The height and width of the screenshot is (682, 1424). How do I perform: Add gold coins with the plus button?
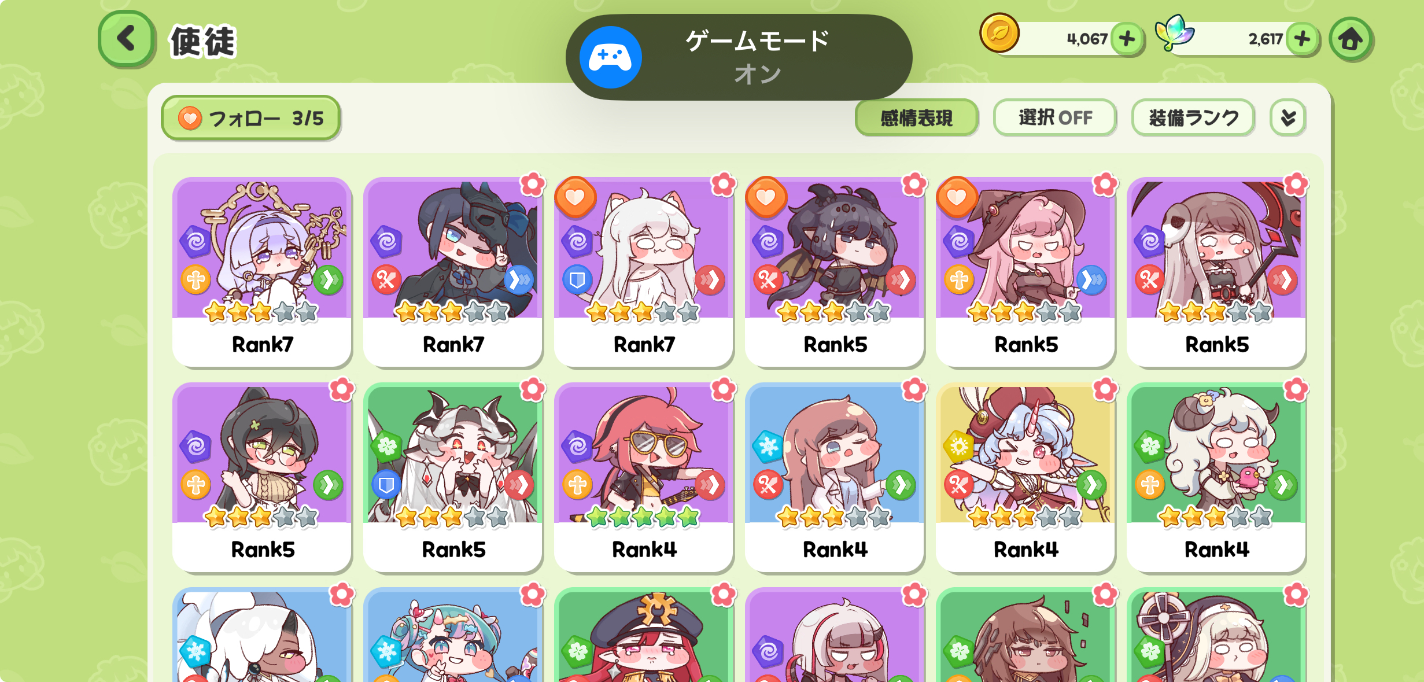coord(1127,39)
